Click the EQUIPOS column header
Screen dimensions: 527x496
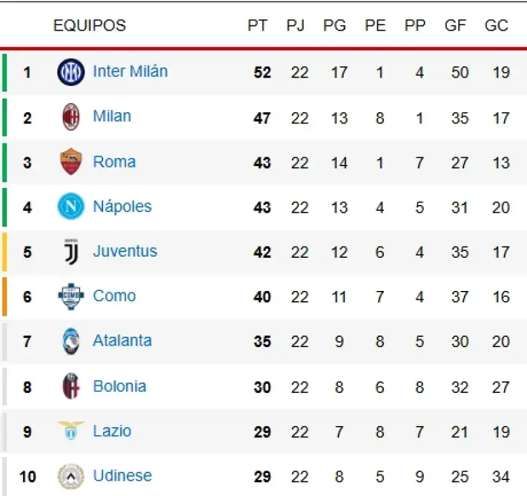pos(90,25)
